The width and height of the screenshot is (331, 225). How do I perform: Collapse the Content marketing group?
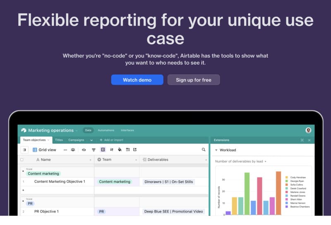23,171
